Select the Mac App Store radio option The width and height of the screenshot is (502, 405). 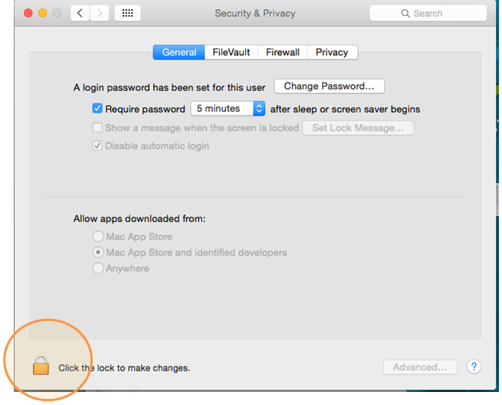pyautogui.click(x=98, y=237)
